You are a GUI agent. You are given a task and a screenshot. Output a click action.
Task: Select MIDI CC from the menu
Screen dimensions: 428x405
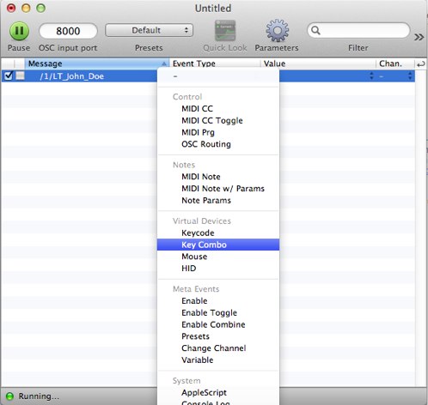[218, 109]
